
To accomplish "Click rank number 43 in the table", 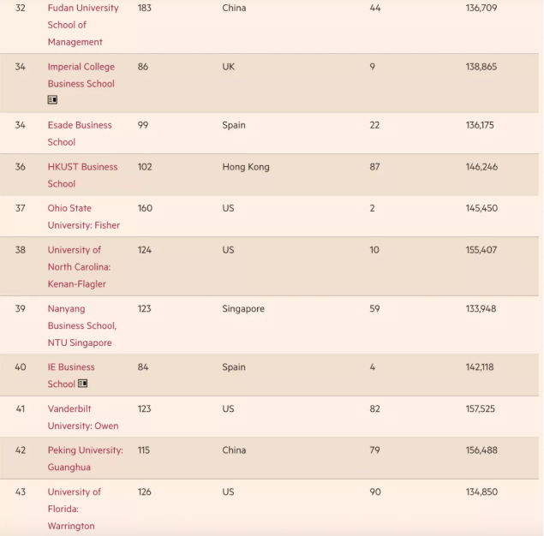I will [21, 492].
